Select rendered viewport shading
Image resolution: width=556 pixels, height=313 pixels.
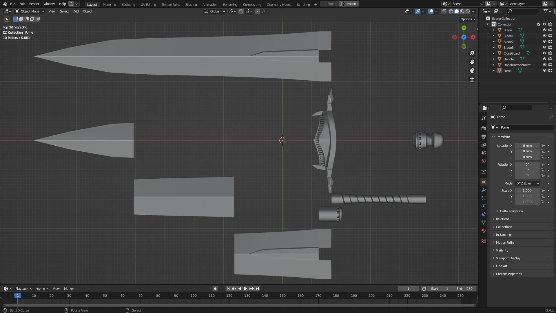468,11
